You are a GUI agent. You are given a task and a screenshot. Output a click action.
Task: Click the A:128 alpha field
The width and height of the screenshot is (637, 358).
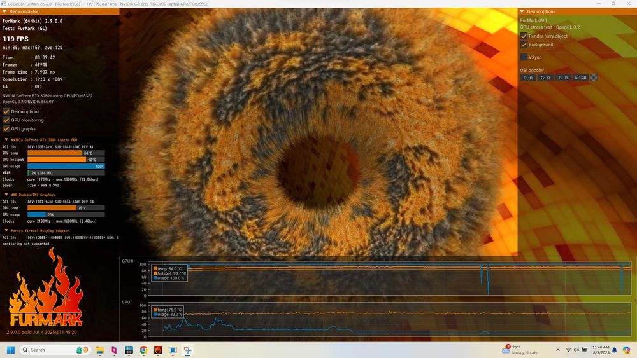pyautogui.click(x=580, y=78)
